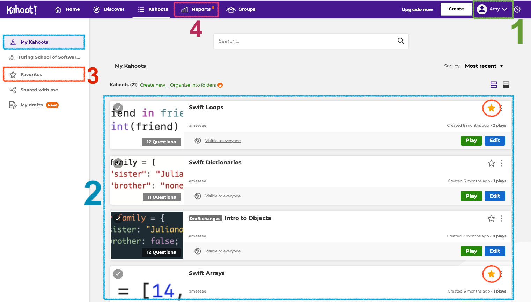Open the Intro to Objects thumbnail image

click(x=147, y=235)
